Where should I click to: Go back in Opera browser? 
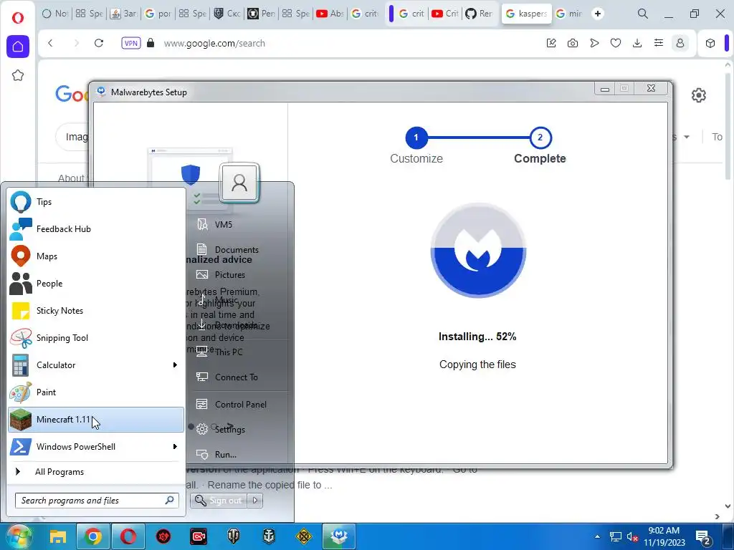[51, 43]
